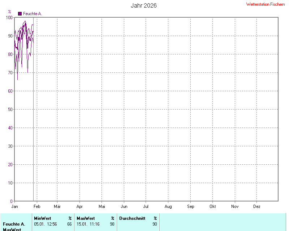Select the Feuchte A. row label in table
Screen dimensions: 289x231
click(14, 224)
